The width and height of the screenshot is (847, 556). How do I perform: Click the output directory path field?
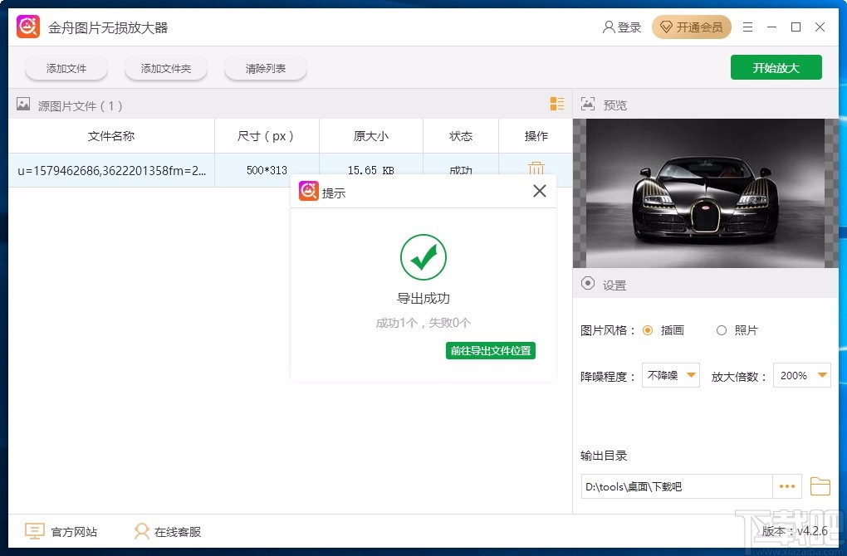tap(673, 486)
